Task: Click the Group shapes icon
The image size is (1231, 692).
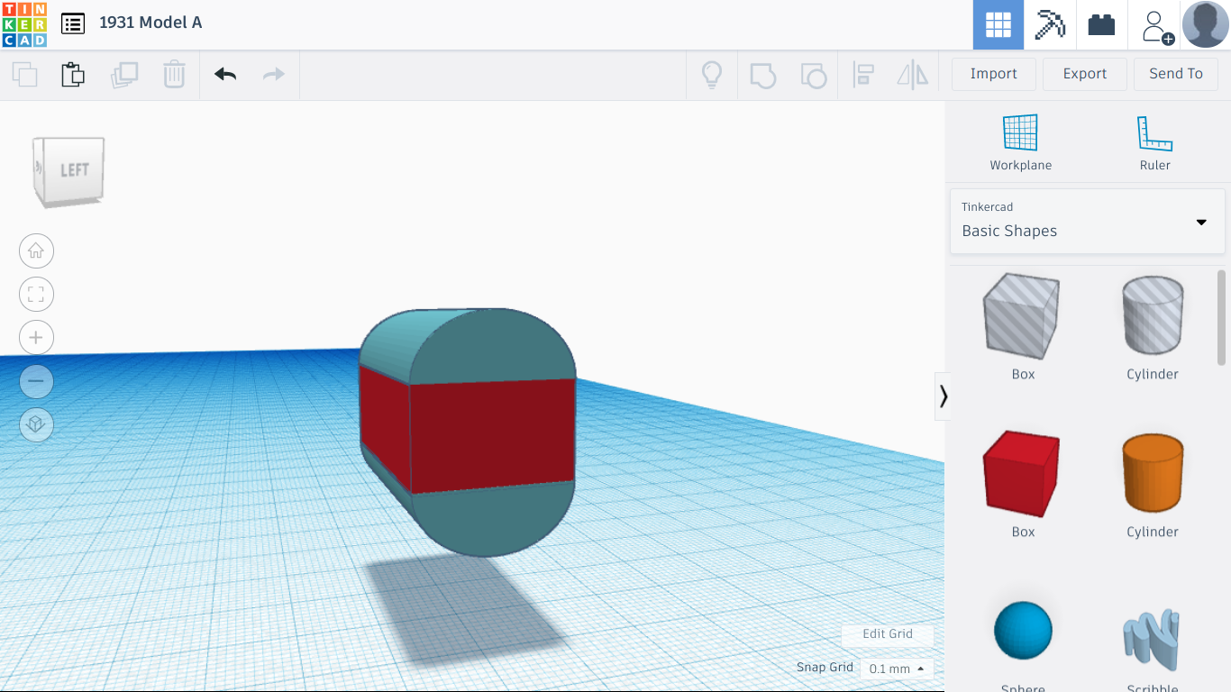Action: coord(762,75)
